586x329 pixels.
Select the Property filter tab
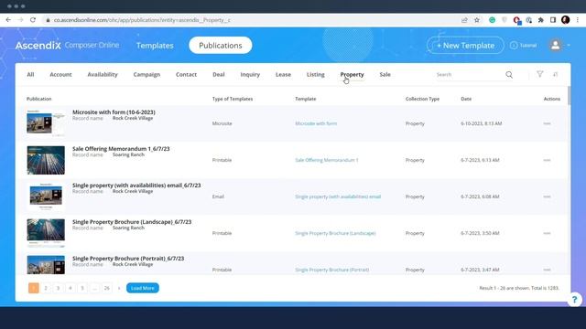coord(352,75)
